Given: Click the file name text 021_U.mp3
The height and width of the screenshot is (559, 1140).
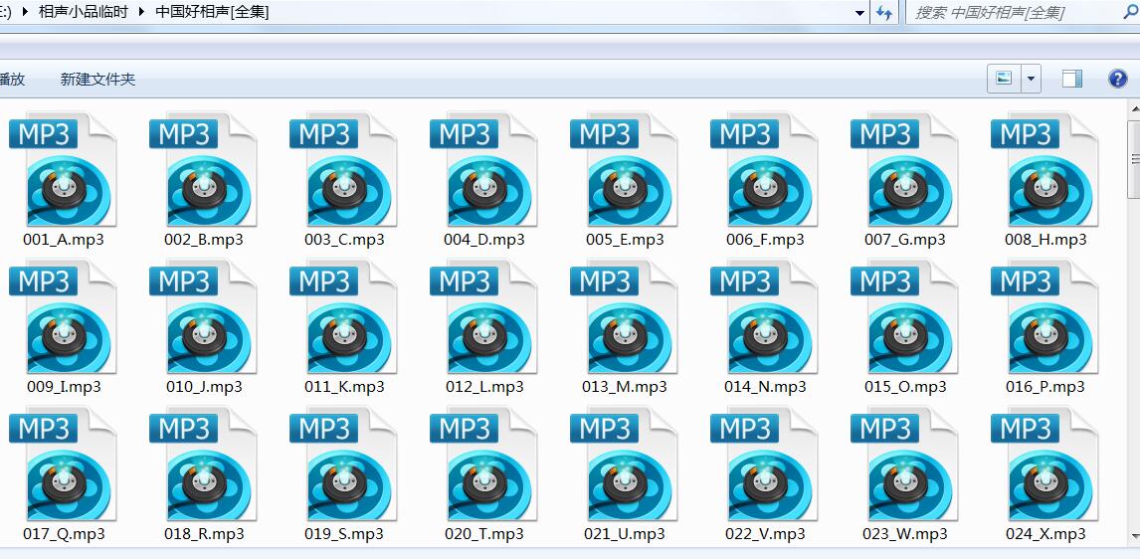Looking at the screenshot, I should point(625,534).
